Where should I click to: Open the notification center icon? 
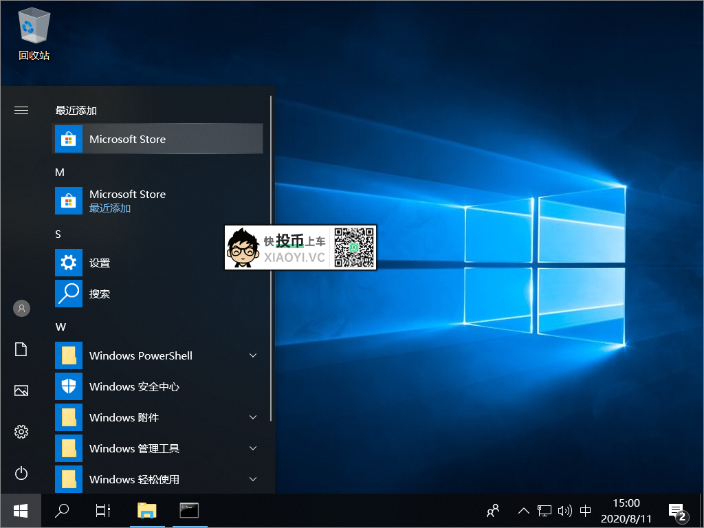tap(676, 510)
